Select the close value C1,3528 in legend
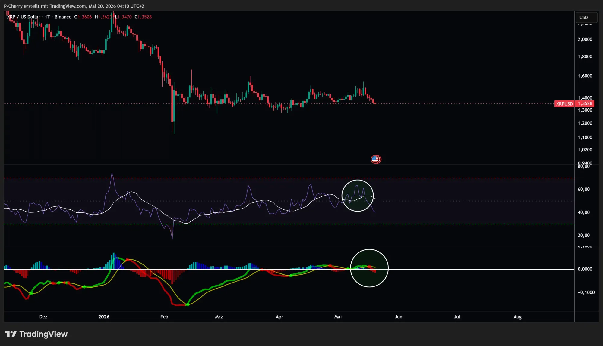This screenshot has height=346, width=603. click(143, 17)
